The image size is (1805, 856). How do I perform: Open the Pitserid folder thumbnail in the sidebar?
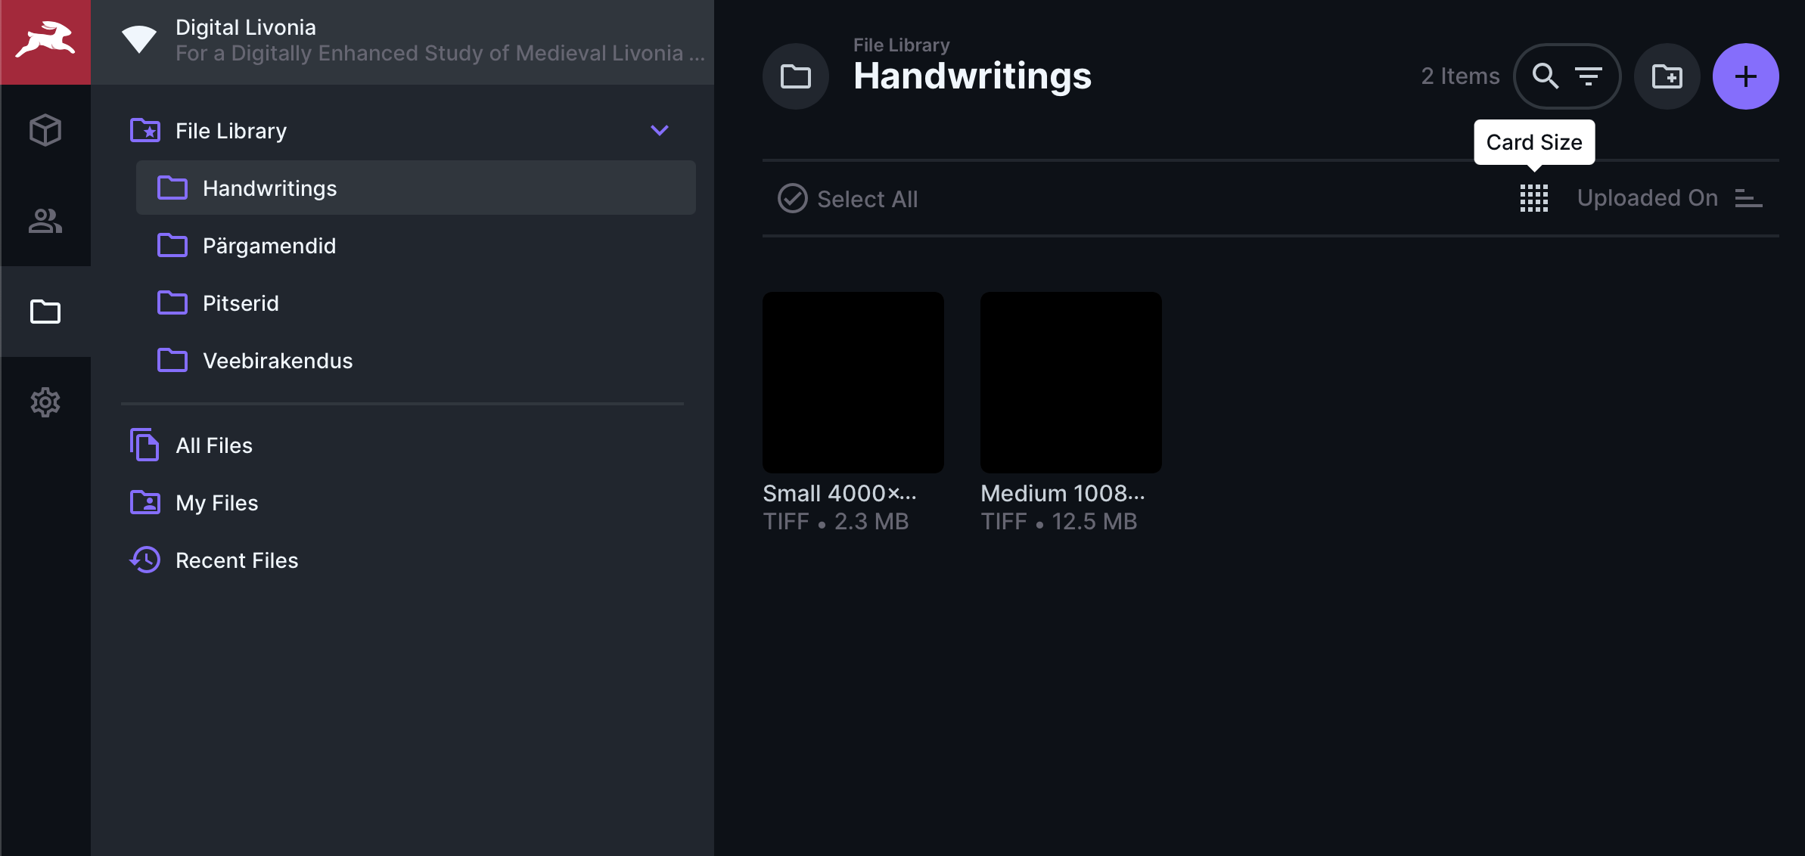[x=173, y=302]
